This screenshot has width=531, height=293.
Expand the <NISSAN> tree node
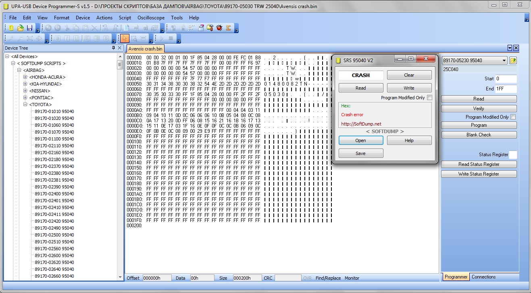[25, 91]
